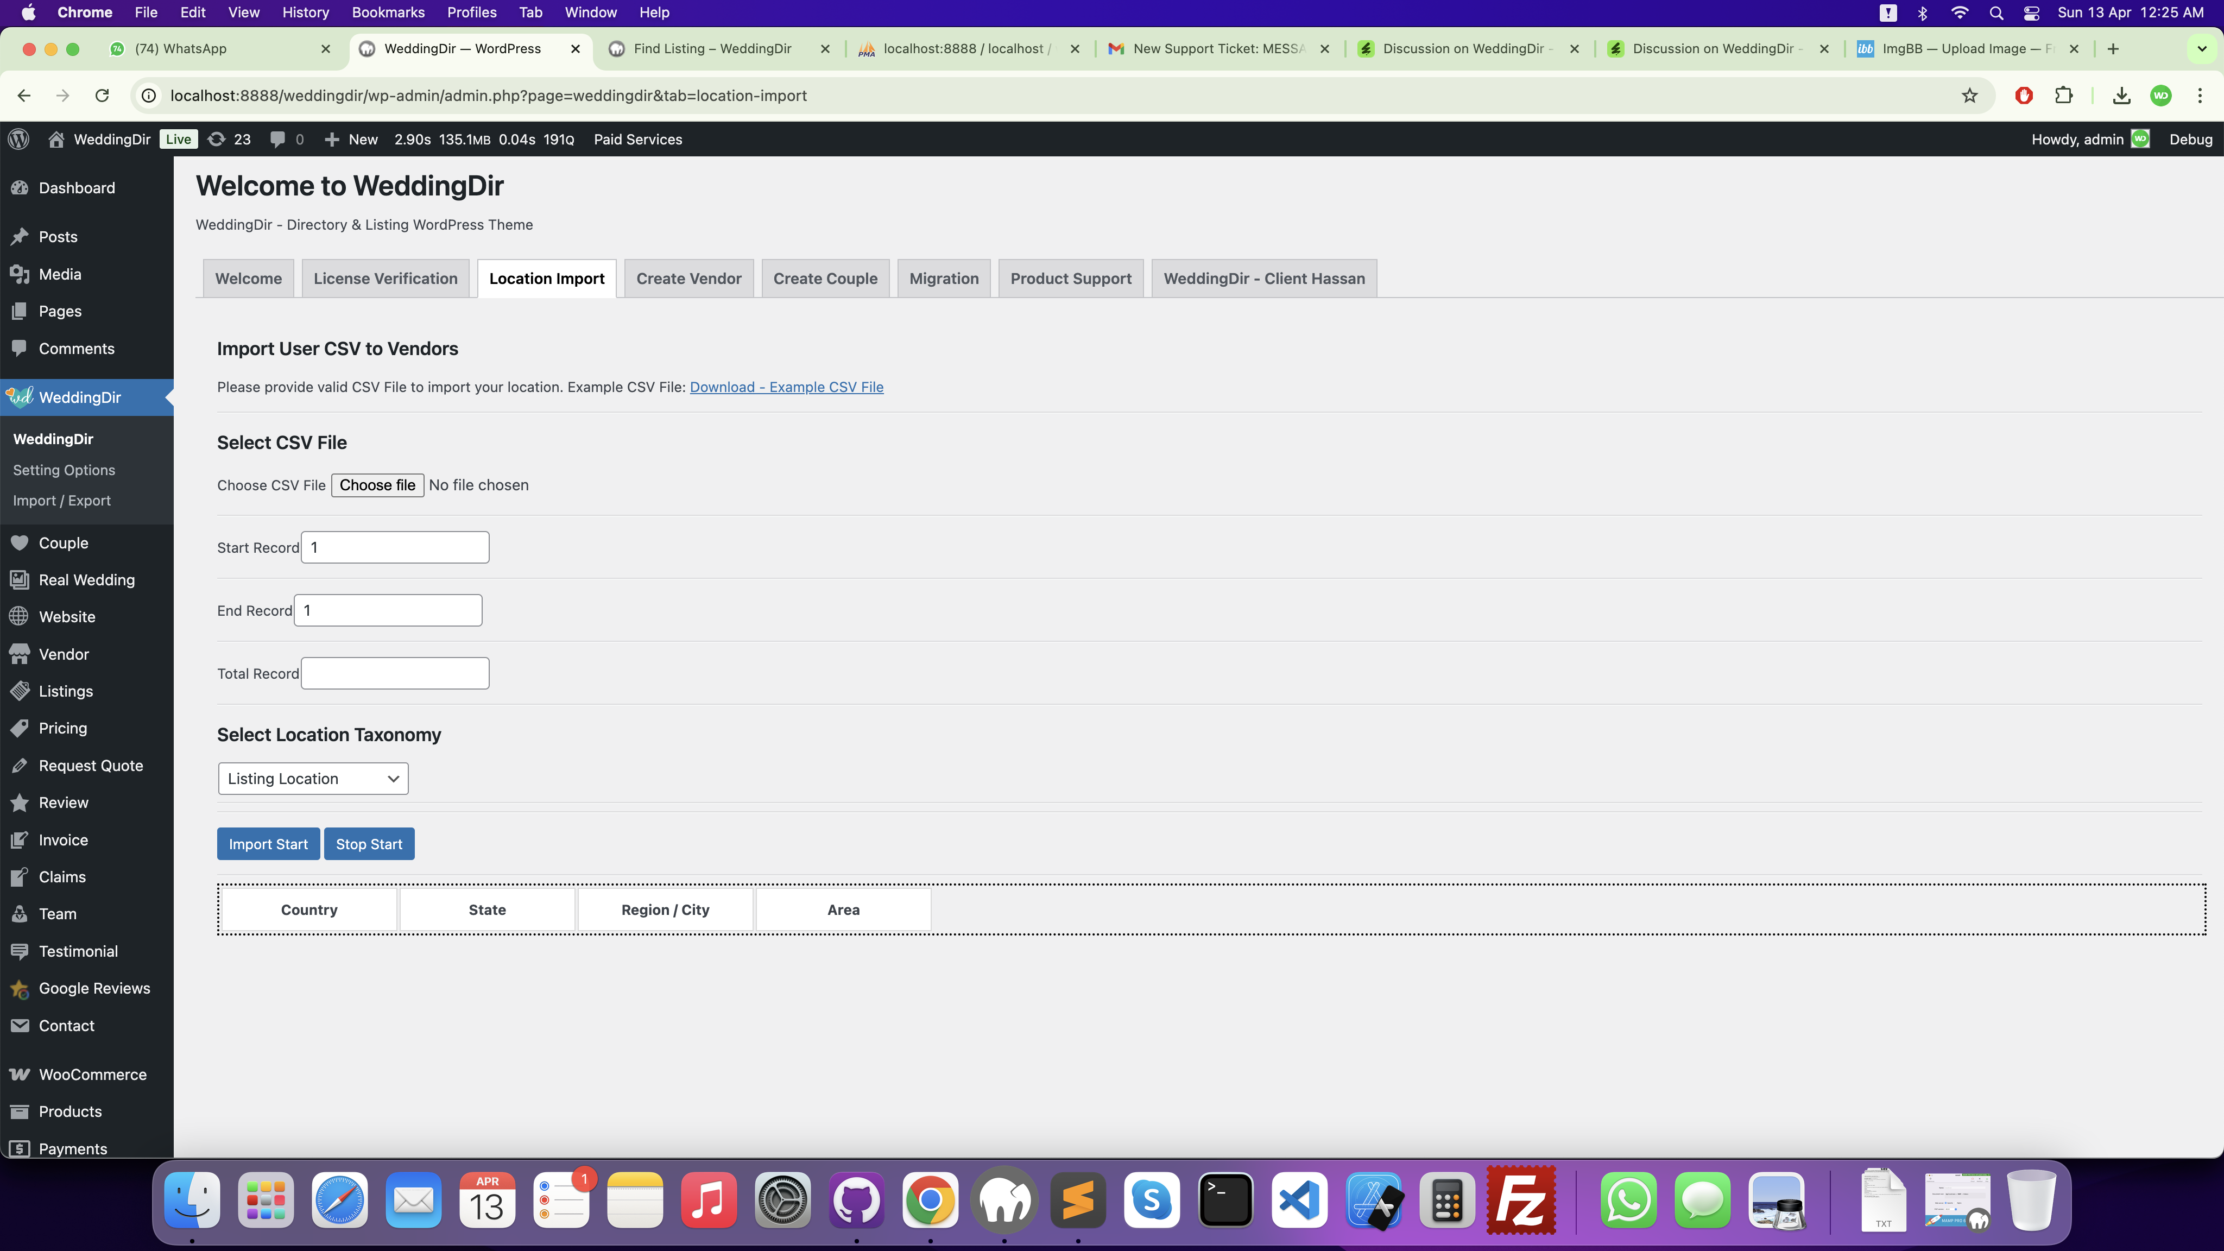The image size is (2224, 1251).
Task: Open the Listing Location taxonomy dropdown
Action: coord(313,778)
